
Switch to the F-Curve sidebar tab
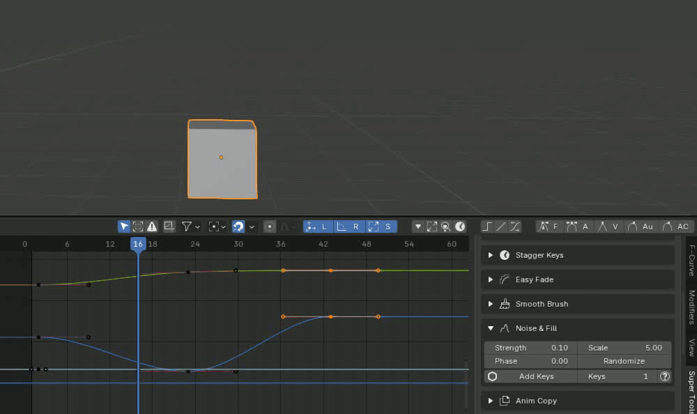[691, 260]
